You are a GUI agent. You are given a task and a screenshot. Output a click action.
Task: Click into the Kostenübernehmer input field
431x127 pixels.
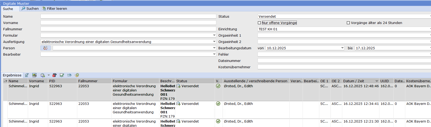tap(344, 67)
